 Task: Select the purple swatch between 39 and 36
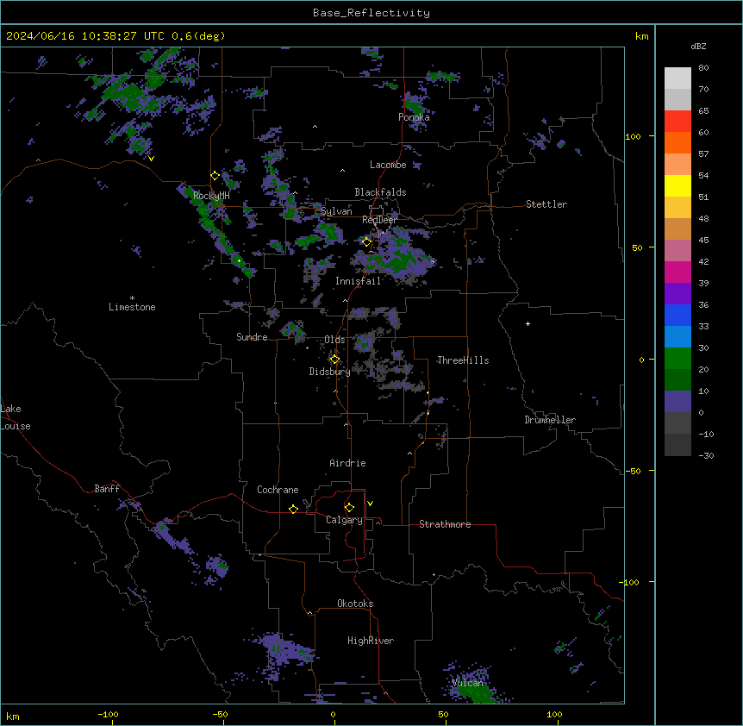click(x=677, y=294)
